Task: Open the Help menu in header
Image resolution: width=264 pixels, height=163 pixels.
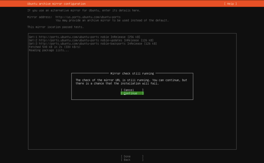Action: 230,4
